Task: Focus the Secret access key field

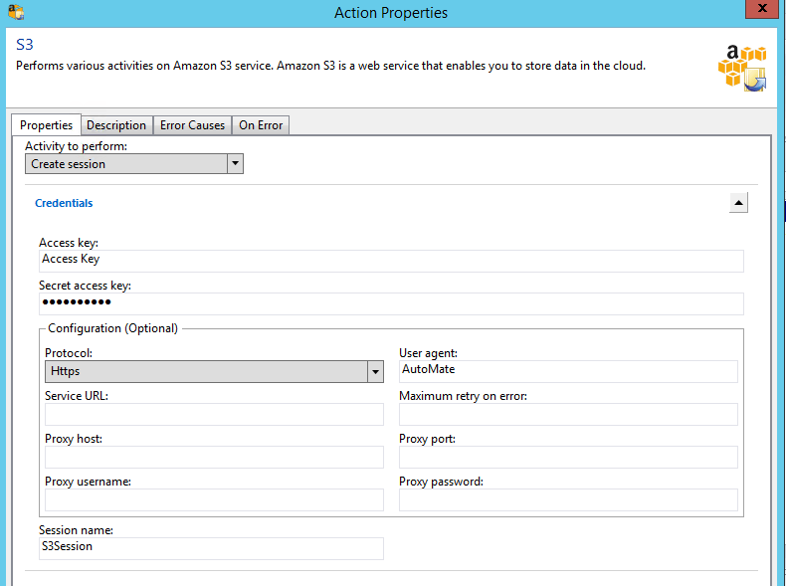Action: [390, 302]
